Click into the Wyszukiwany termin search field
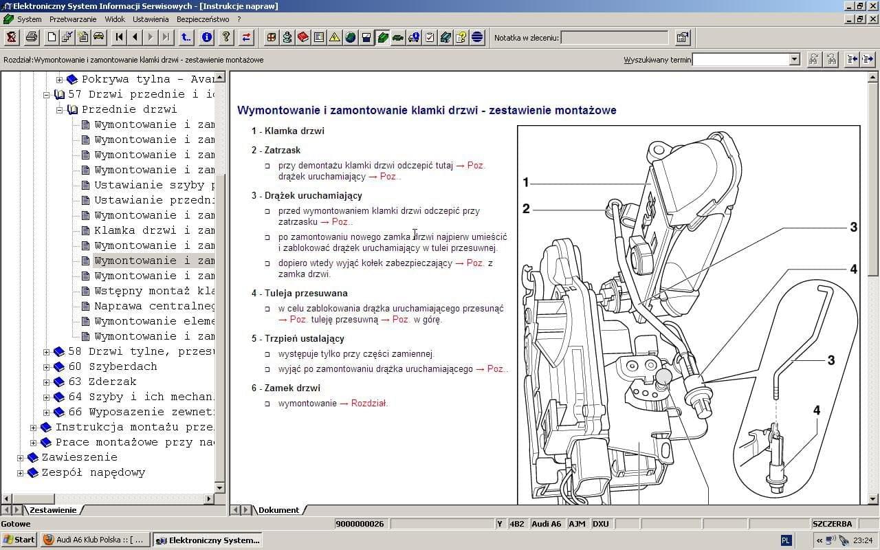Viewport: 880px width, 550px height. (x=740, y=60)
